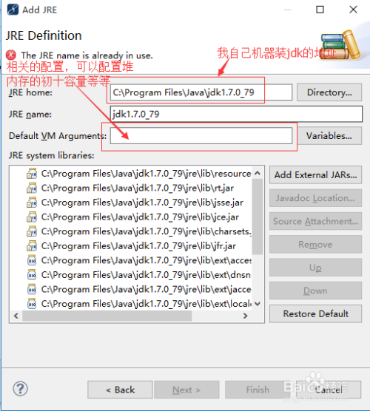The height and width of the screenshot is (411, 370).
Task: Maximize the Add JRE window
Action: 320,10
